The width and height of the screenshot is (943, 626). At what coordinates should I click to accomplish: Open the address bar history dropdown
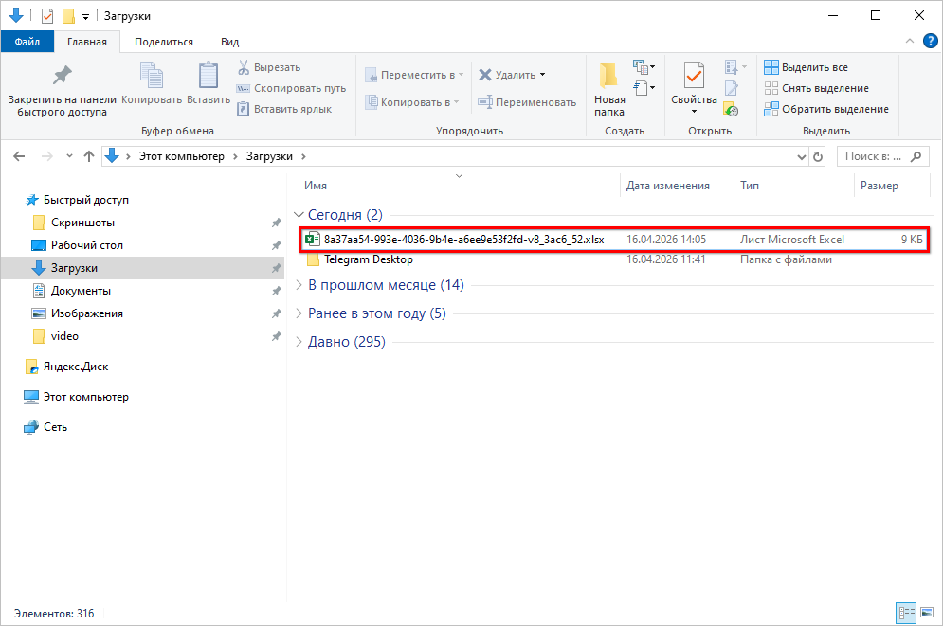pyautogui.click(x=802, y=156)
